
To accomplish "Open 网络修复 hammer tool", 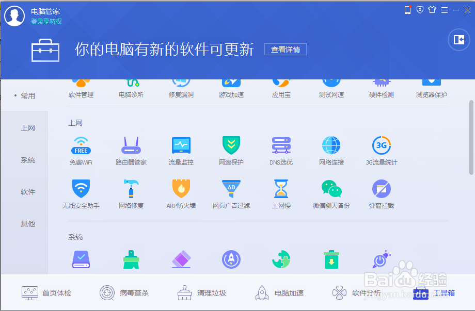I will pyautogui.click(x=131, y=194).
